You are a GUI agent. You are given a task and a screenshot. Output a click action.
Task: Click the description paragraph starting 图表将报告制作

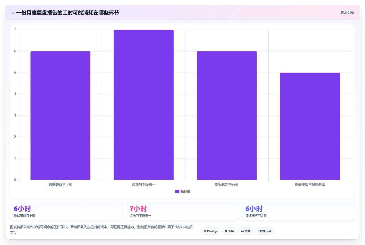coord(101,230)
